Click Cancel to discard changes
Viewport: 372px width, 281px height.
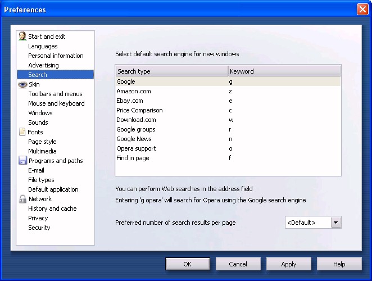click(x=238, y=264)
